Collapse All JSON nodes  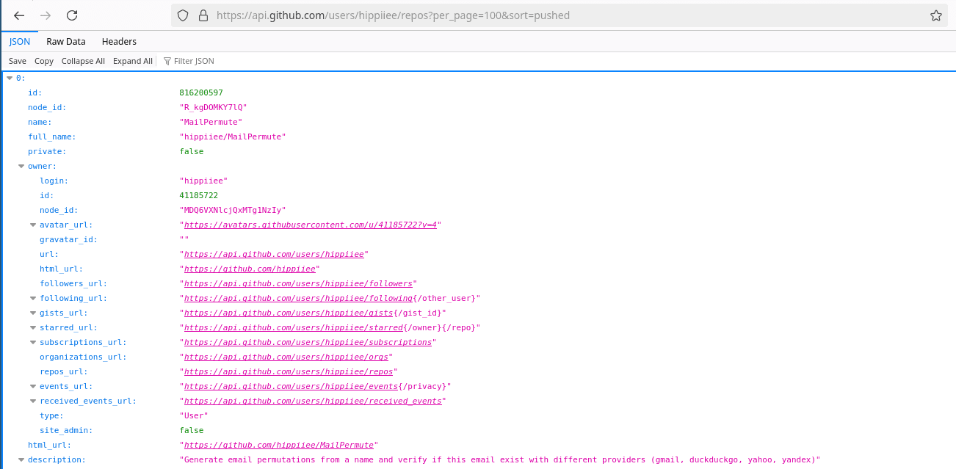(x=83, y=61)
